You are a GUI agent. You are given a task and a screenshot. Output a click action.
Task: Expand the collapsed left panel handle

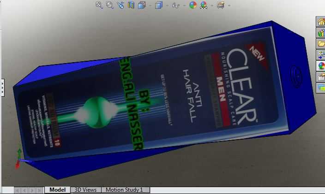pos(2,88)
